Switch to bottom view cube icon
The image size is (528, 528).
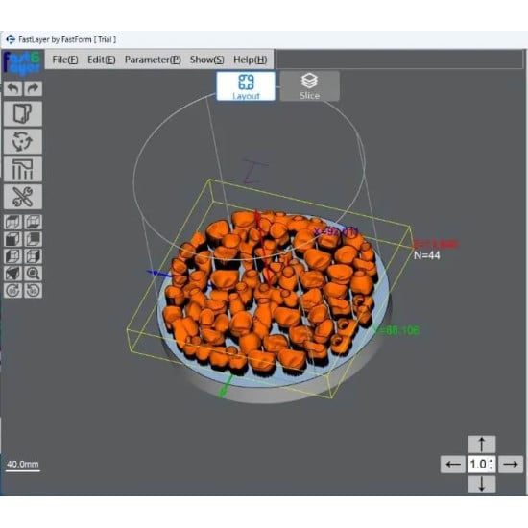point(33,223)
